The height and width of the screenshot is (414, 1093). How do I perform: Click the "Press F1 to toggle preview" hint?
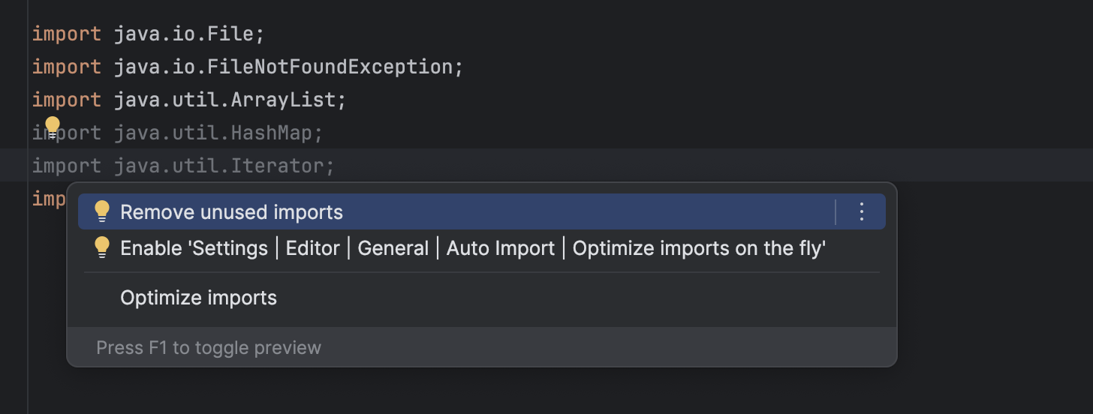209,347
